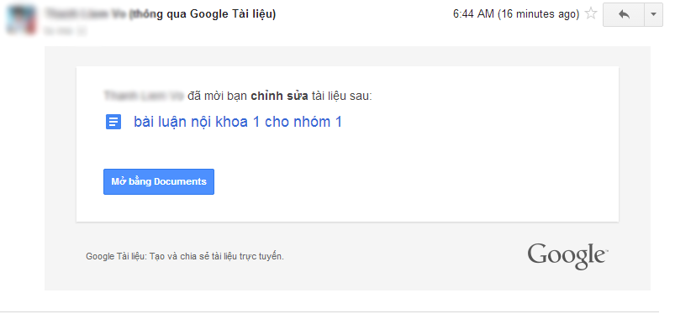Open more reply options dropdown arrow

pos(653,14)
